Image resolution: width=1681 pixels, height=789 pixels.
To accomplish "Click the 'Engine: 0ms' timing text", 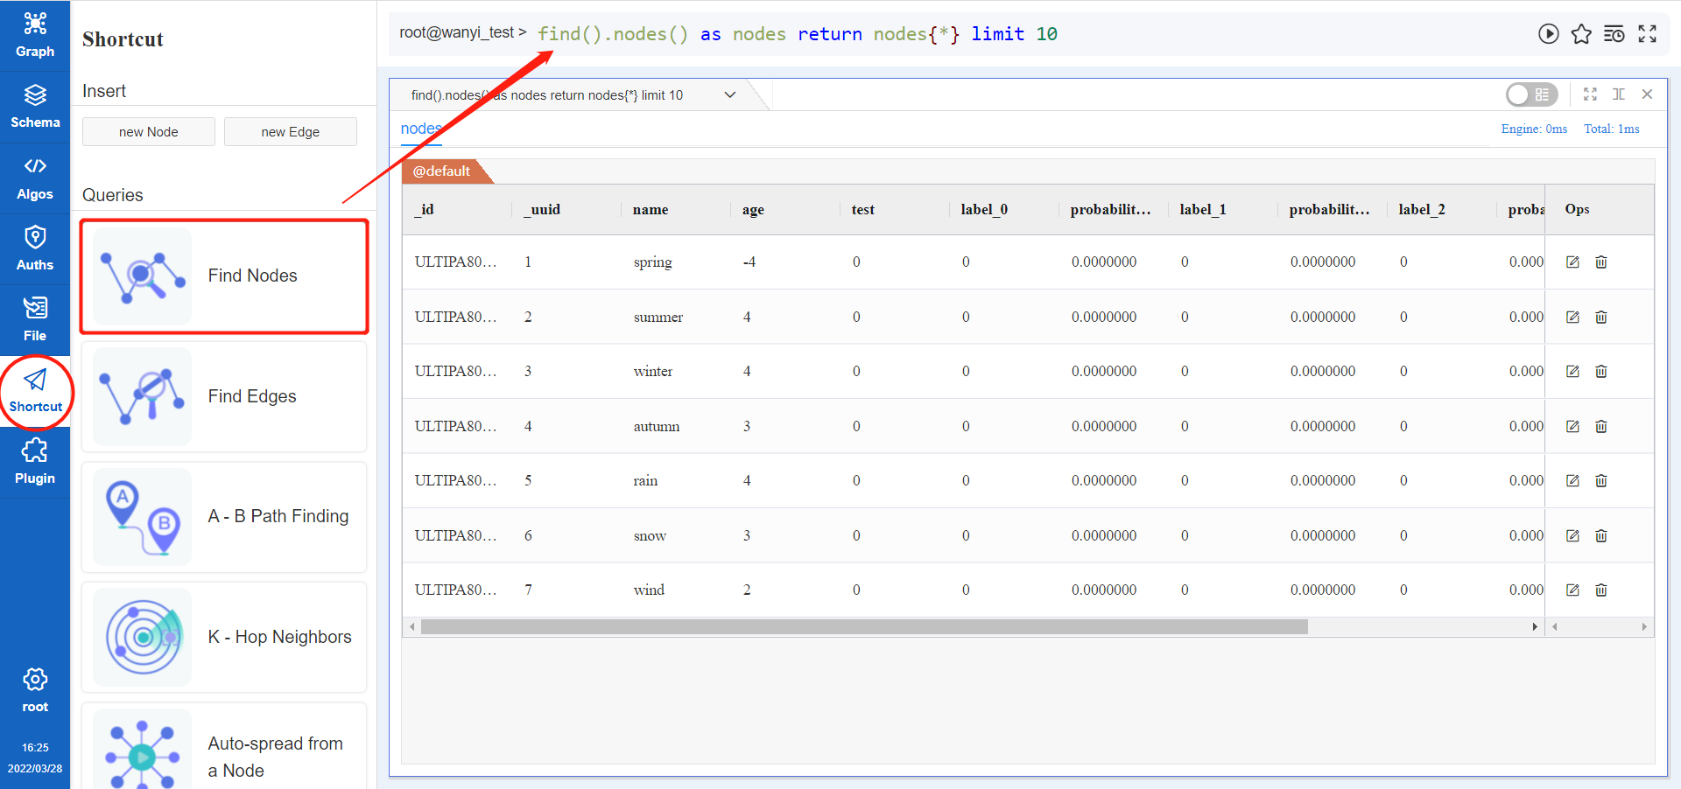I will [1534, 129].
